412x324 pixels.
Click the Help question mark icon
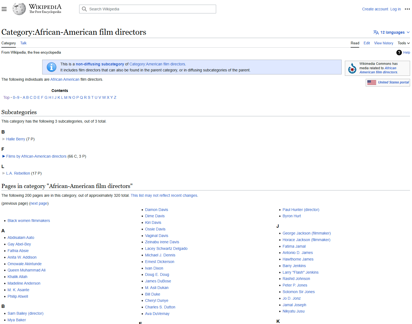(399, 52)
